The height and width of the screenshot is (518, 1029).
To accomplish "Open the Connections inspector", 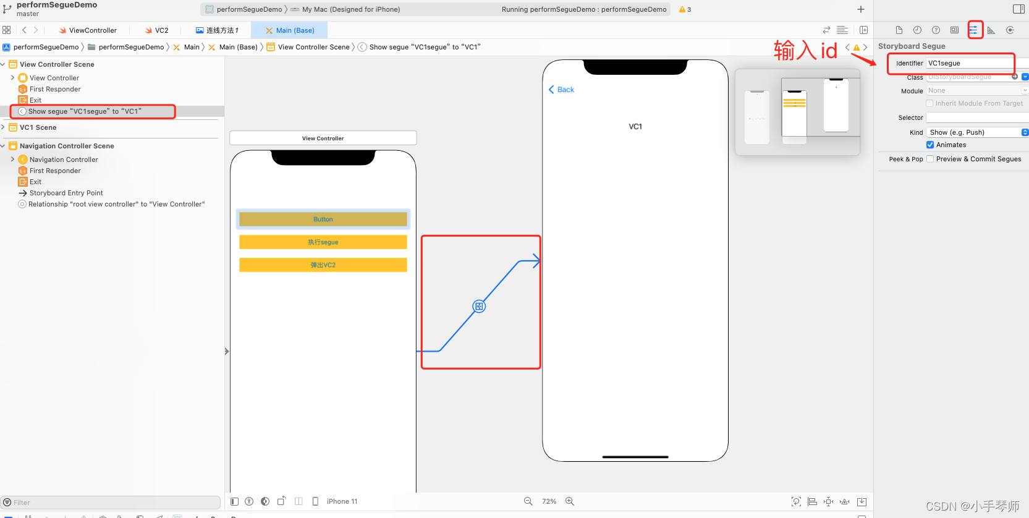I will (1010, 30).
